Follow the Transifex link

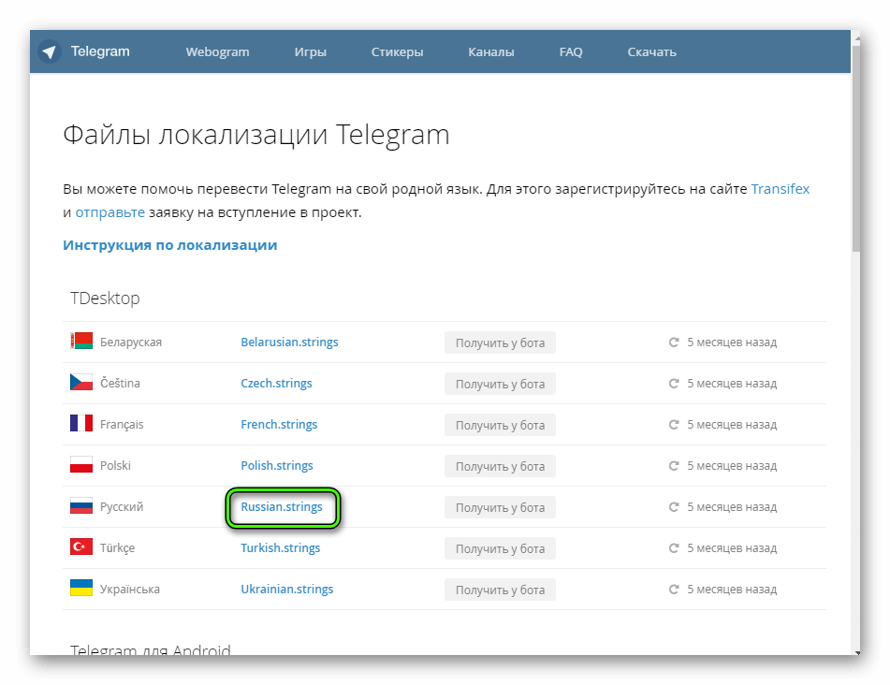coord(780,188)
